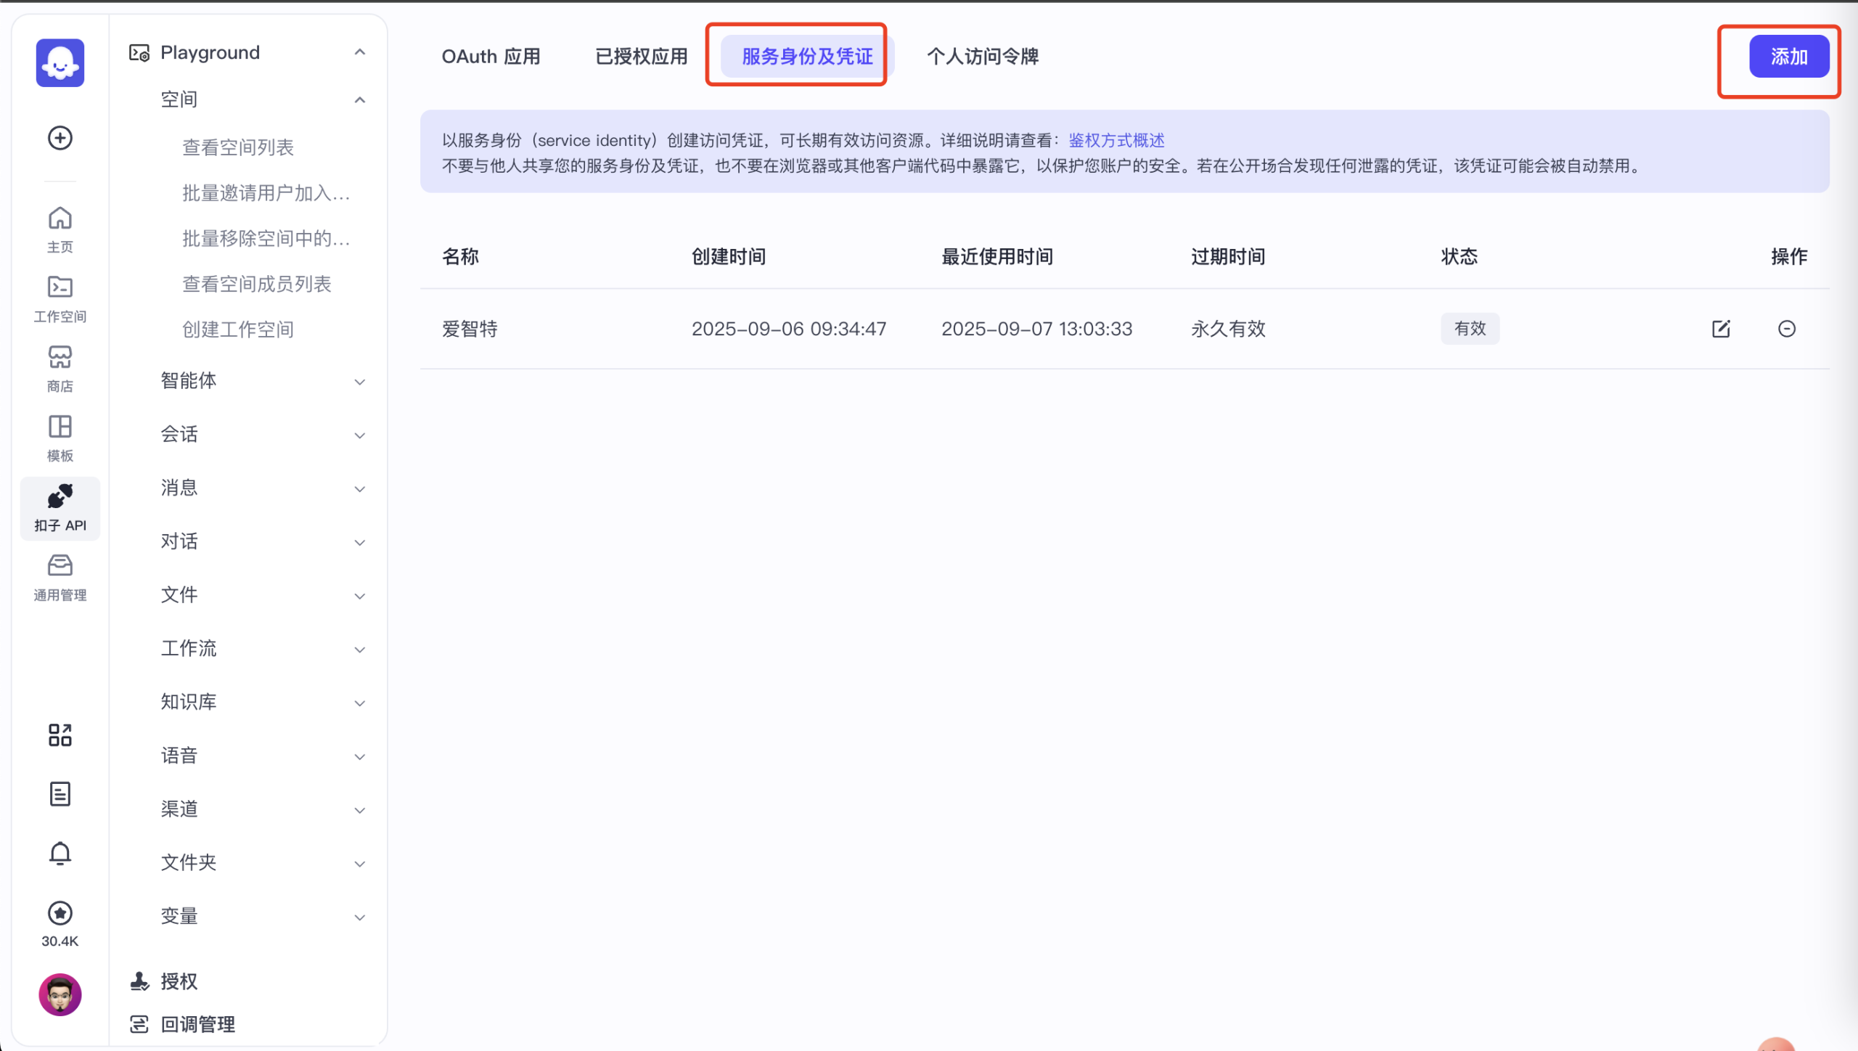Click the 添加 button
The width and height of the screenshot is (1858, 1051).
(x=1789, y=57)
